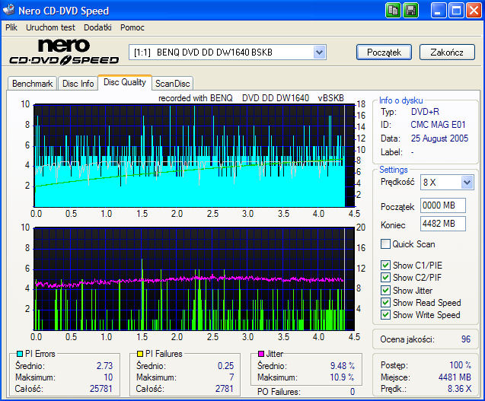The height and width of the screenshot is (401, 485).
Task: Click the save floppy disk icon
Action: (x=410, y=11)
